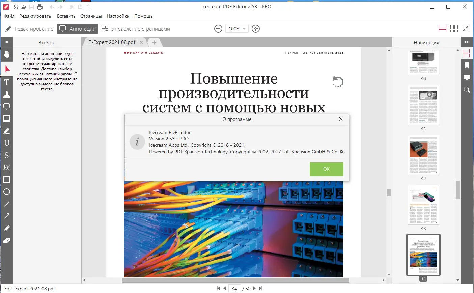Open the Вставить menu
This screenshot has height=293, width=474.
tap(66, 16)
